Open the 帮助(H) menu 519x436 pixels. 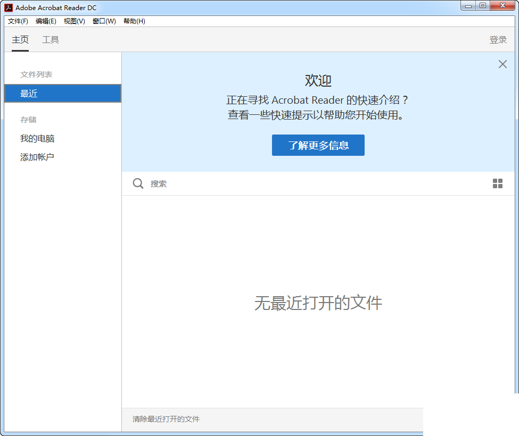[134, 21]
